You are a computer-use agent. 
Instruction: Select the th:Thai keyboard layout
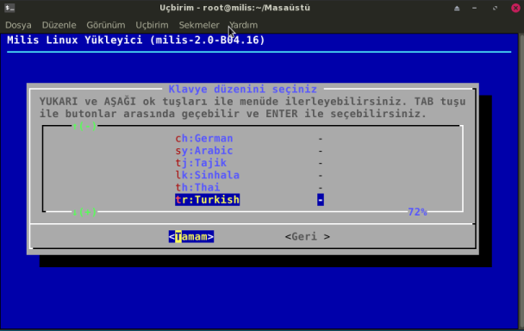198,188
